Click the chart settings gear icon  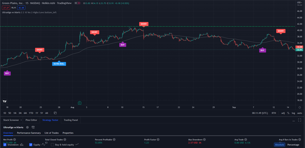[x=300, y=107]
